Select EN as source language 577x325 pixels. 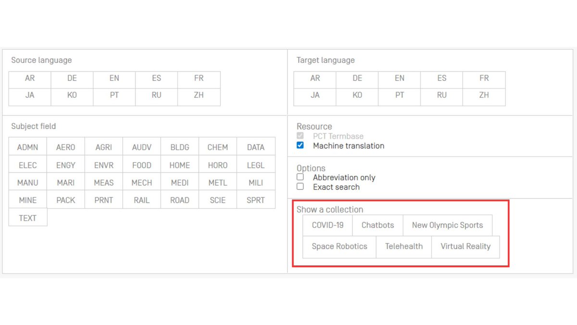[114, 80]
